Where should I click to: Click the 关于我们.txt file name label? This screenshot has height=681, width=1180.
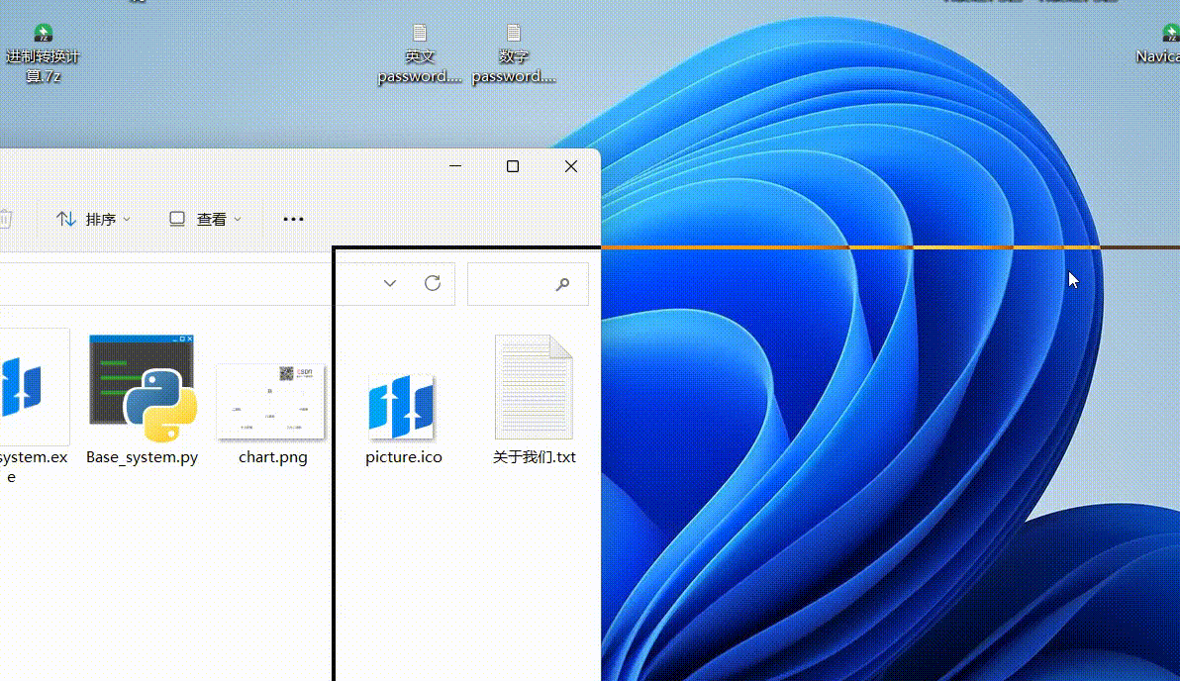(535, 457)
